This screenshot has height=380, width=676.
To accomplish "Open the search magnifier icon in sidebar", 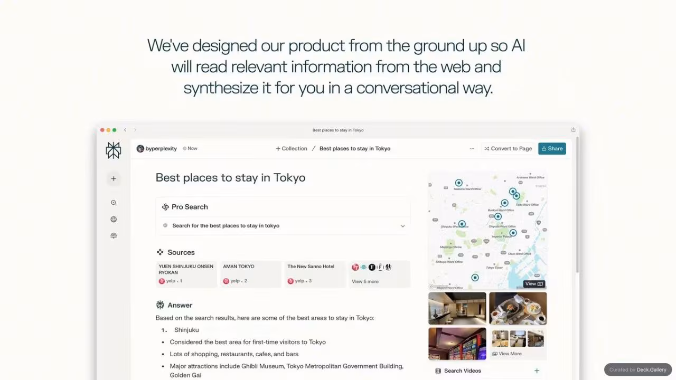I will click(114, 203).
